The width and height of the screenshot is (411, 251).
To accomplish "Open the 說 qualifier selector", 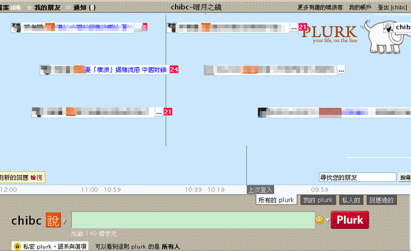I will pyautogui.click(x=53, y=220).
